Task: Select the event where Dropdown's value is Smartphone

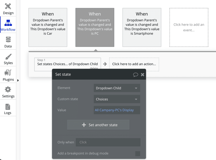Action: [x=142, y=27]
